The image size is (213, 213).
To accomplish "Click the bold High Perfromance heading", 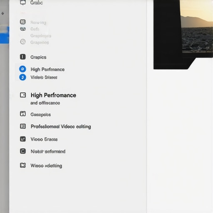I will coord(53,95).
